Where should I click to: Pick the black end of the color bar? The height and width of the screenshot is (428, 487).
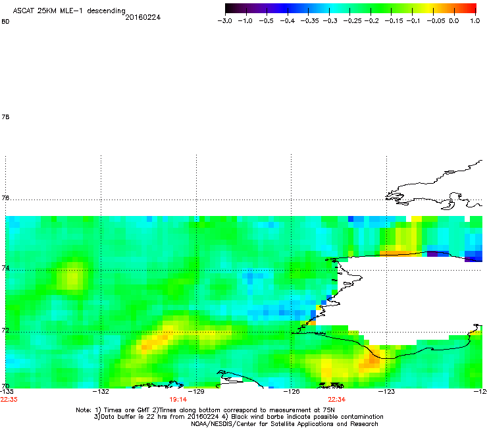pos(228,8)
